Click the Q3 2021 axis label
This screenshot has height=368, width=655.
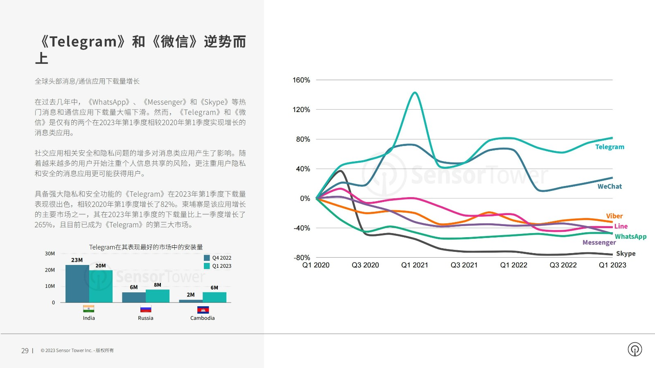464,265
